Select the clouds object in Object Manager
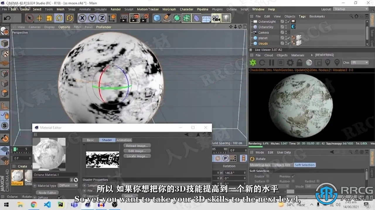Image resolution: width=375 pixels, height=210 pixels. pos(263,43)
